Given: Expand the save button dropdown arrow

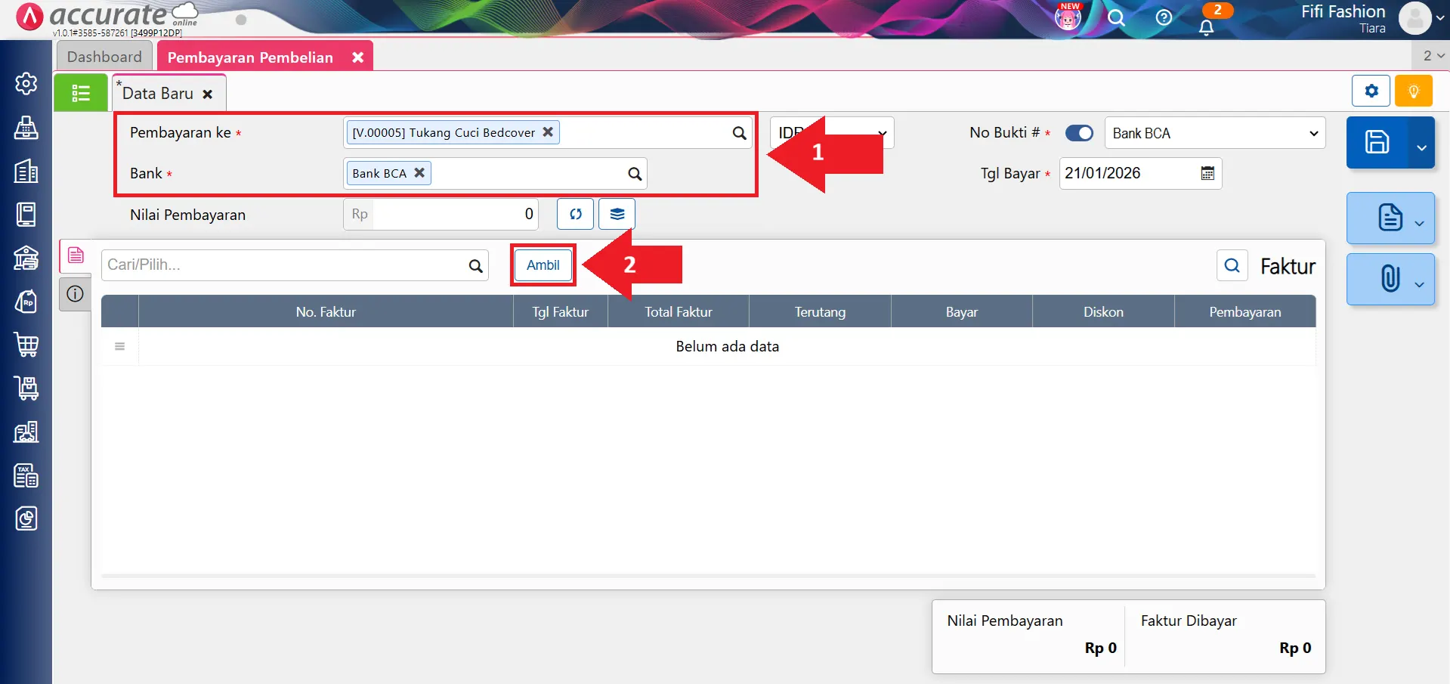Looking at the screenshot, I should click(x=1421, y=147).
